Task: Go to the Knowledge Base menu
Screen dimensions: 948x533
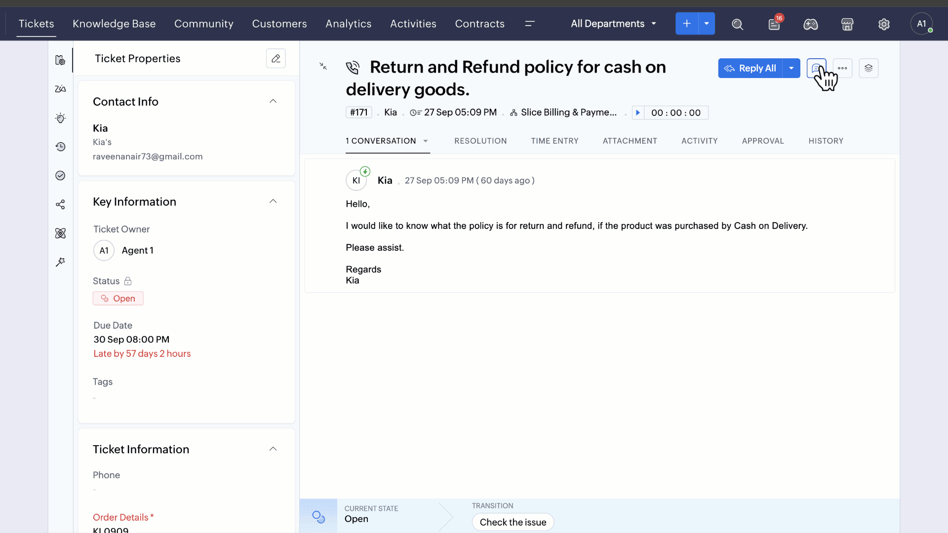Action: tap(114, 24)
